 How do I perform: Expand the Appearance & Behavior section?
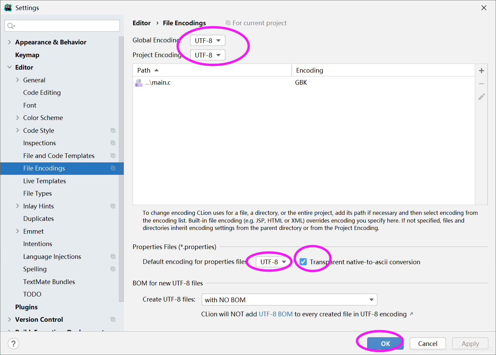9,42
